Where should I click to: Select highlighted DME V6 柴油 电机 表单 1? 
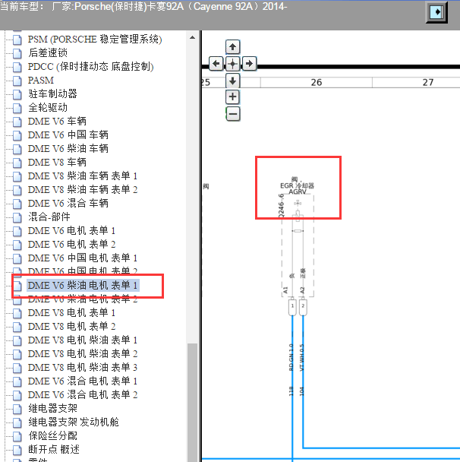[83, 286]
